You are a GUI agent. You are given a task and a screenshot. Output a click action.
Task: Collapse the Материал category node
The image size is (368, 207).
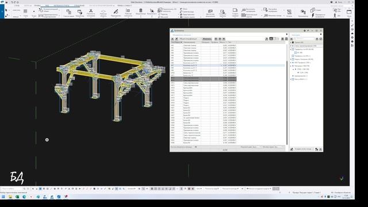coord(291,66)
